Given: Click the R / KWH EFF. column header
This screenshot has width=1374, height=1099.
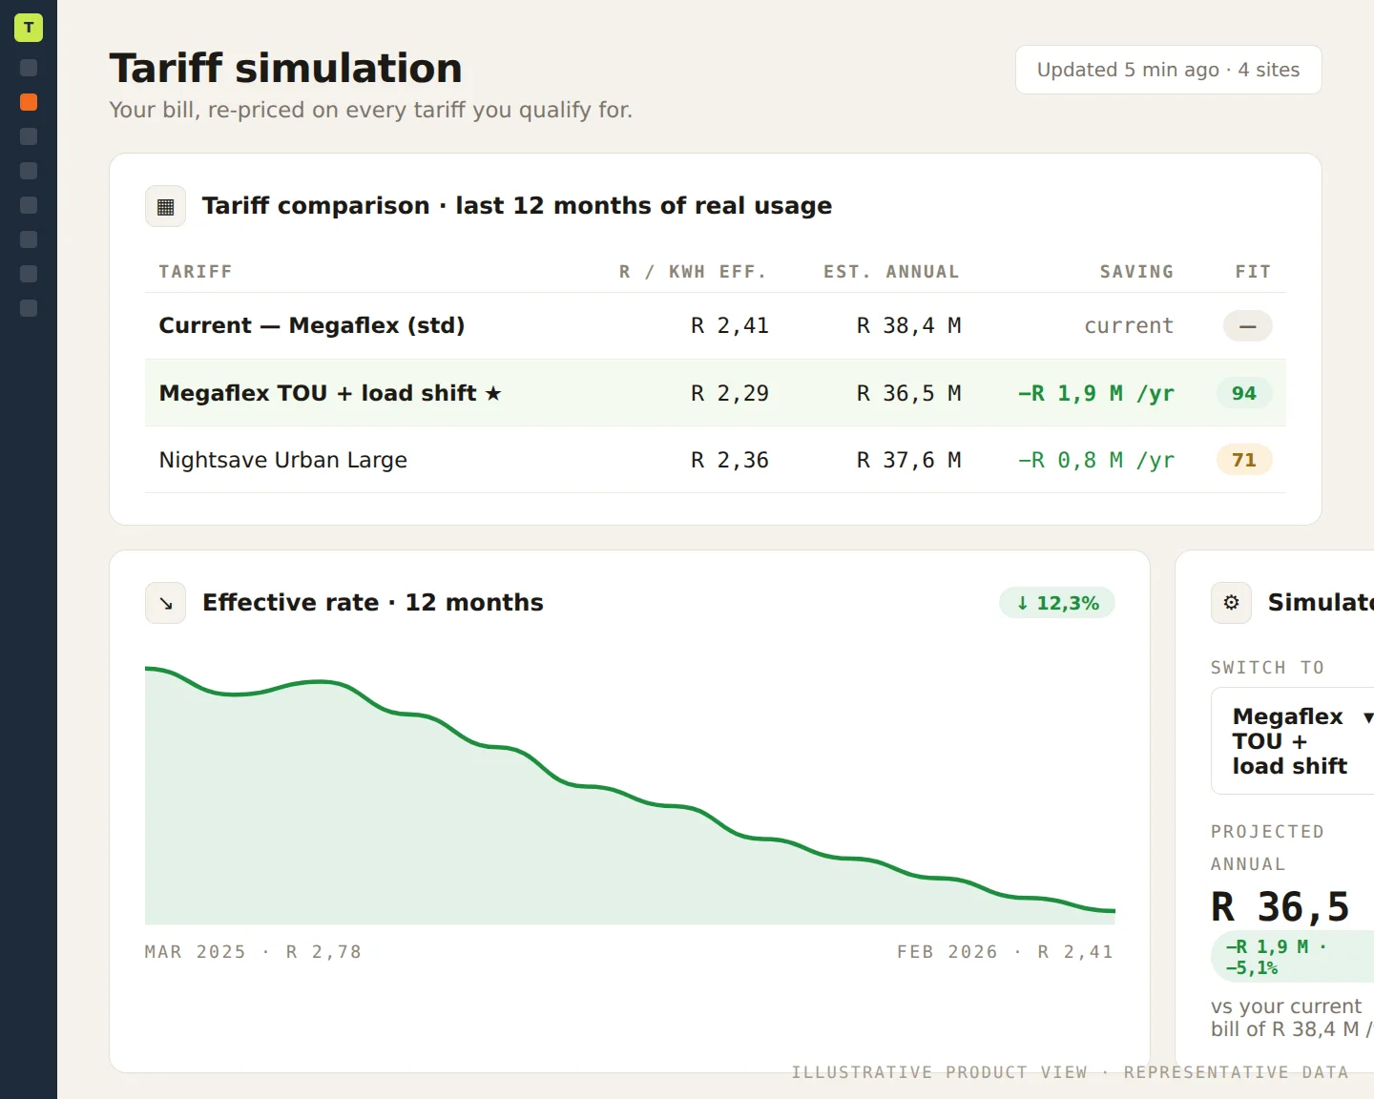Looking at the screenshot, I should coord(694,272).
